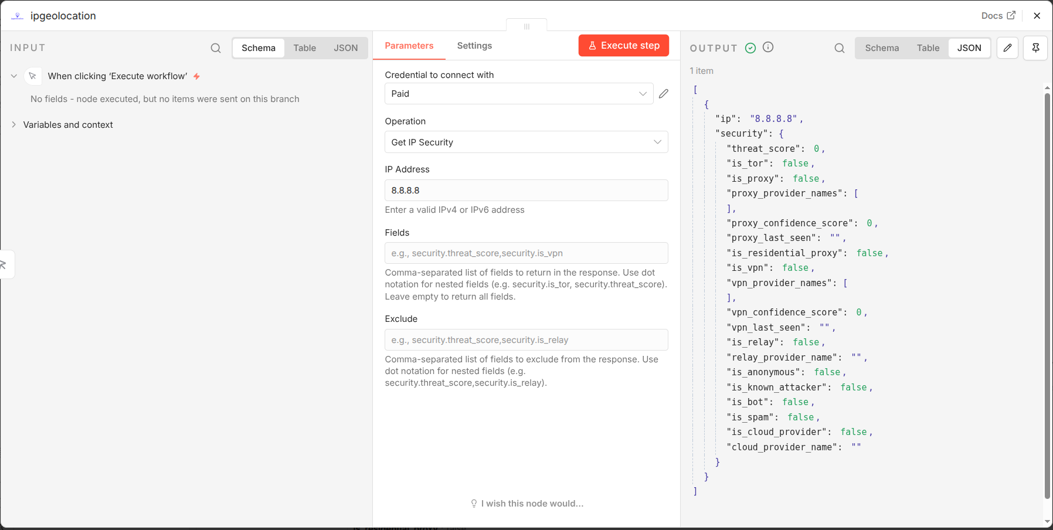Click the search icon in the INPUT panel
Image resolution: width=1053 pixels, height=530 pixels.
tap(216, 48)
